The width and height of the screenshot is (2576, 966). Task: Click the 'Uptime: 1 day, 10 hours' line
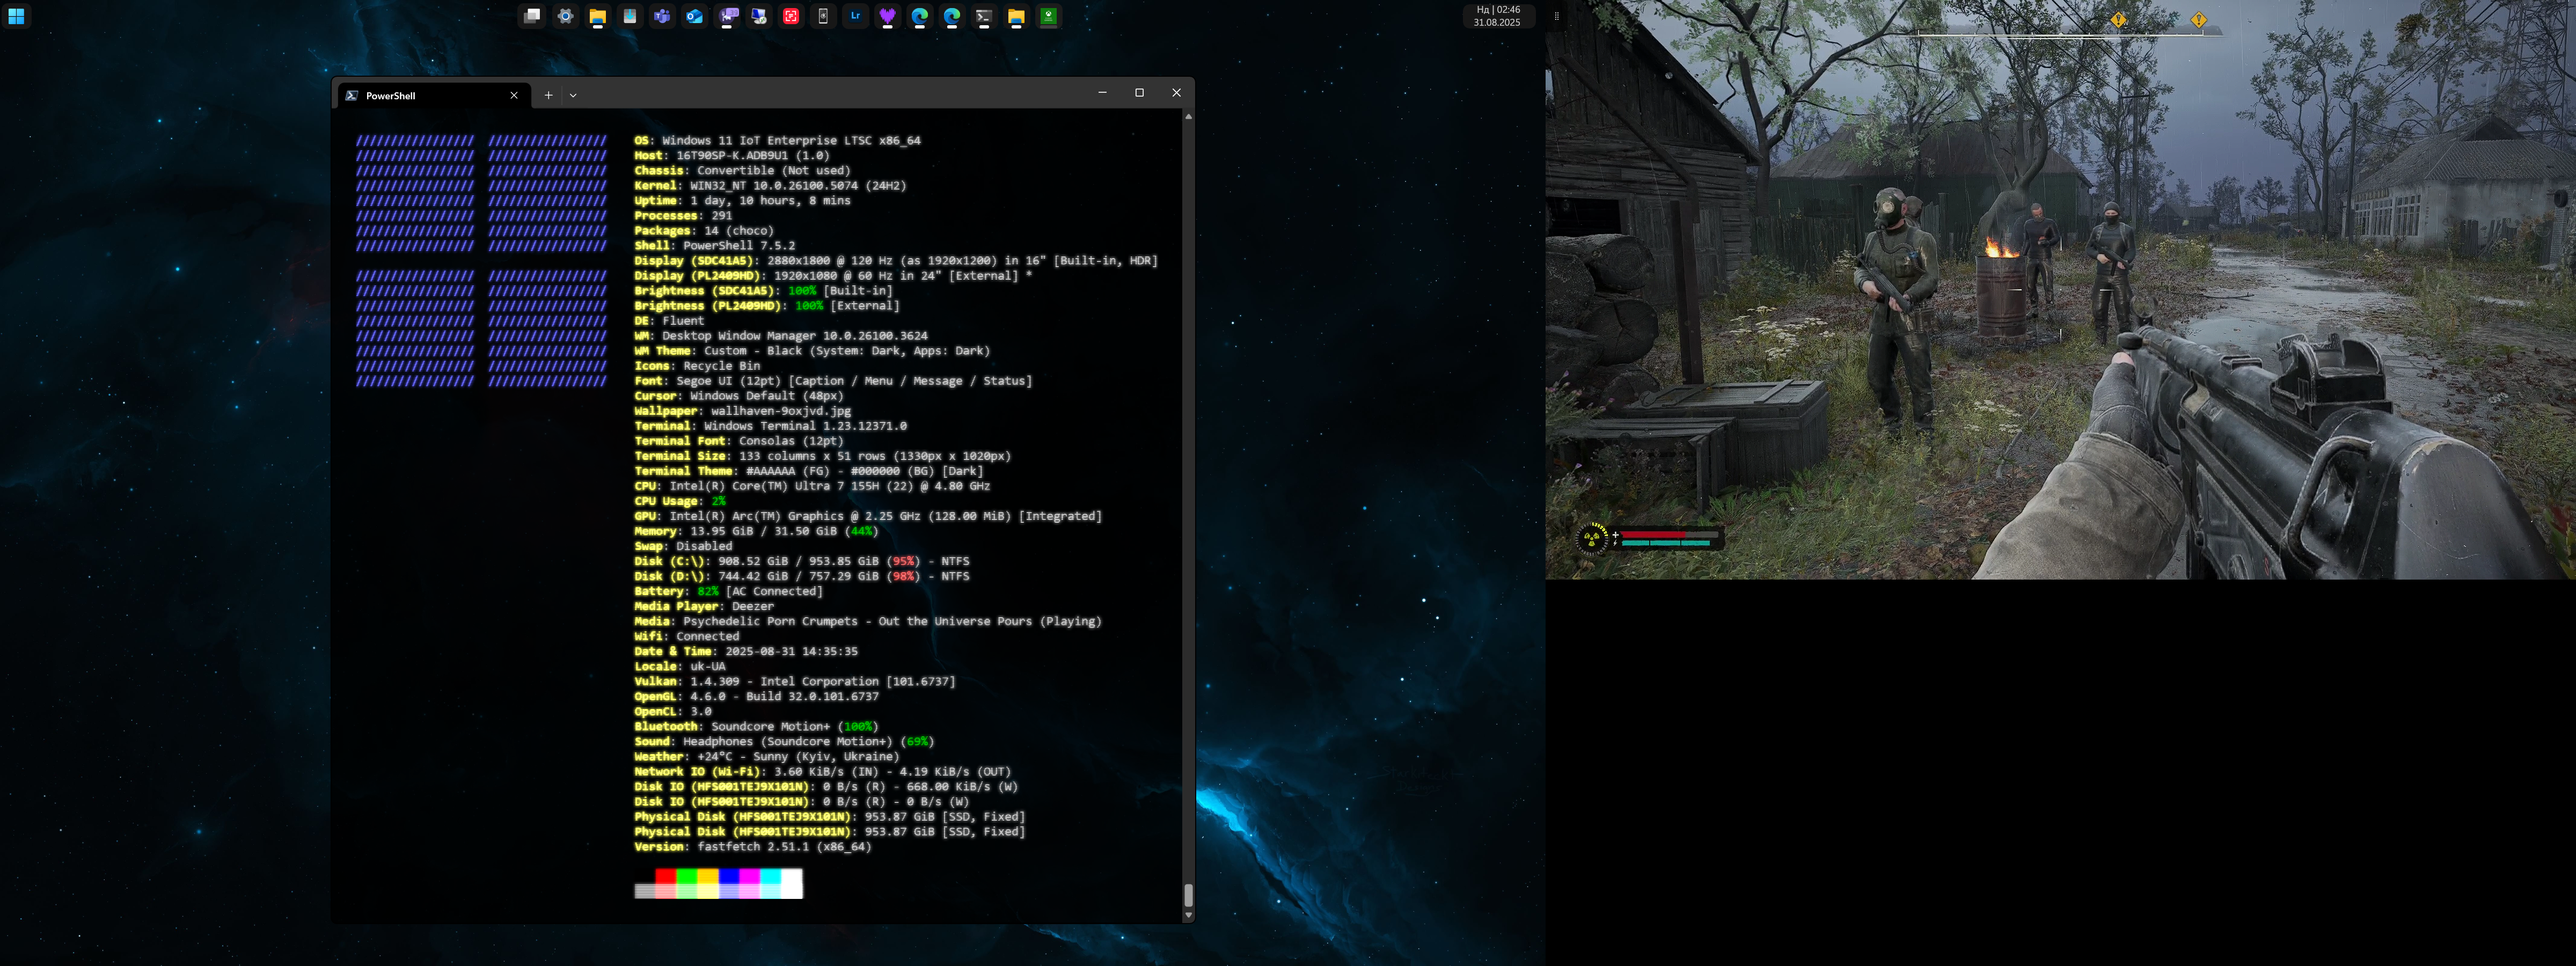tap(742, 200)
